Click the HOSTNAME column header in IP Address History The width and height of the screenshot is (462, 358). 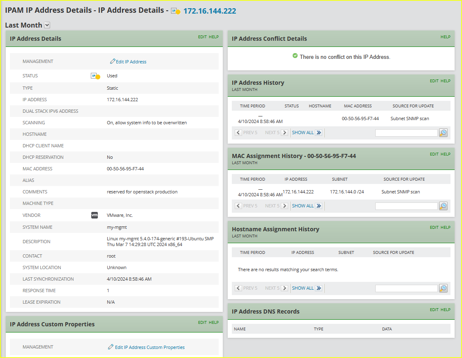(x=320, y=106)
